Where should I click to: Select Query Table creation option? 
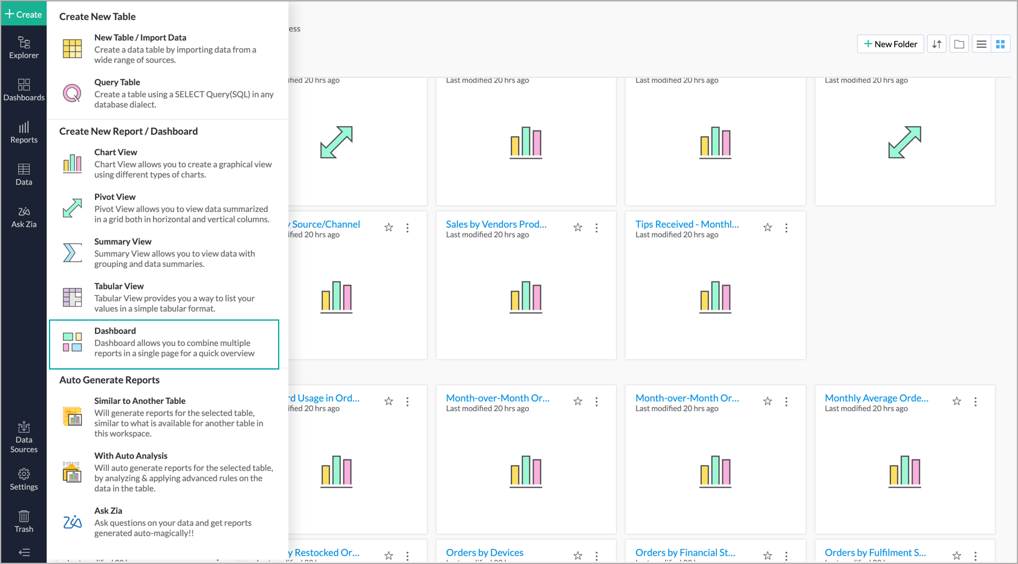pyautogui.click(x=117, y=82)
